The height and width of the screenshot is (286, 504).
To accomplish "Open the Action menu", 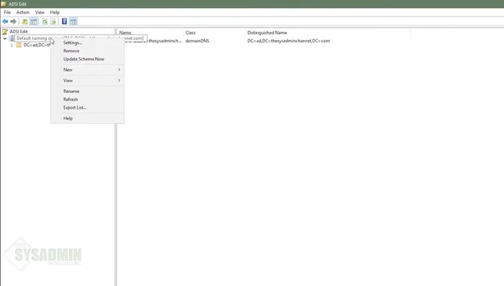I will (23, 12).
